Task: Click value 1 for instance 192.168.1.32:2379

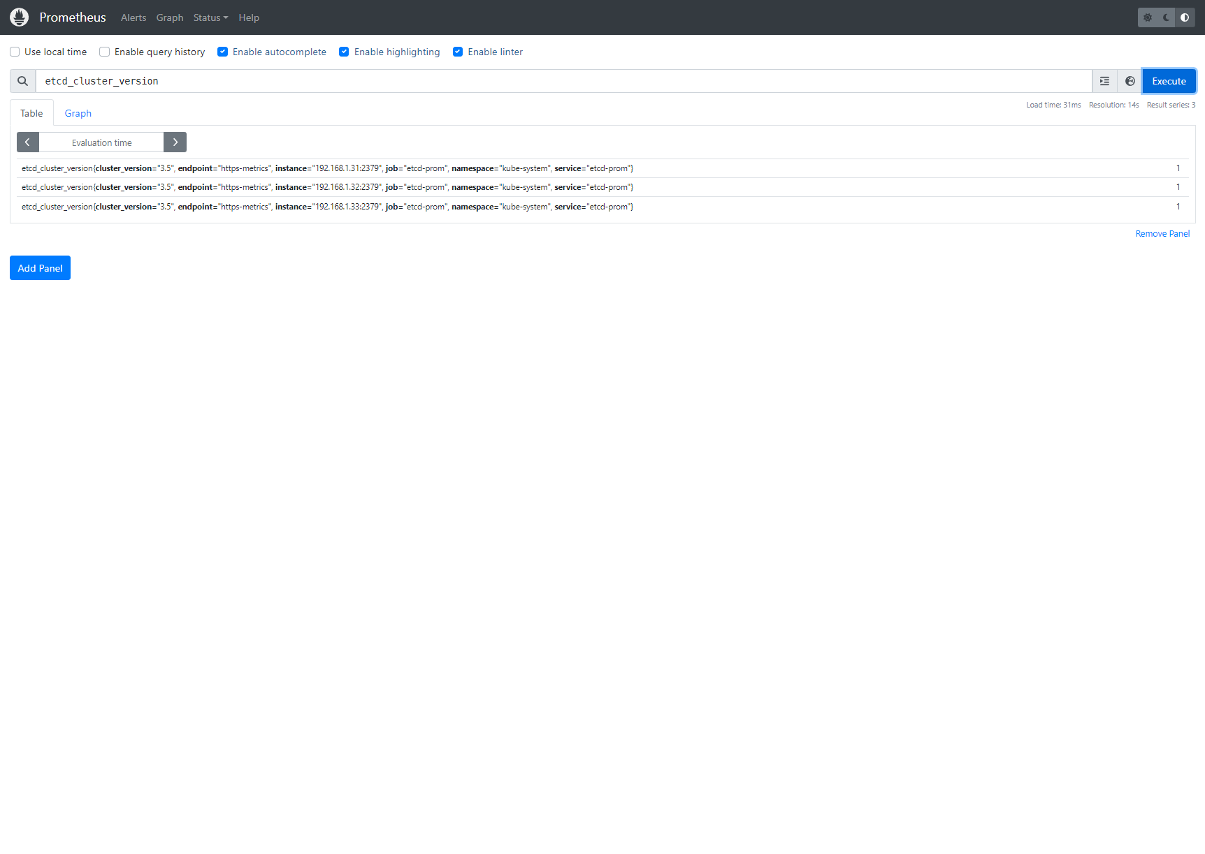Action: (1178, 187)
